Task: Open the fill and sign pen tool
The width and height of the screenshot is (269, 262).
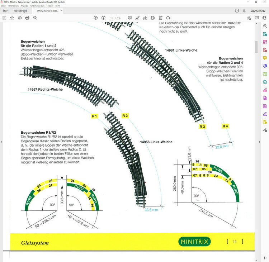Action: click(145, 18)
